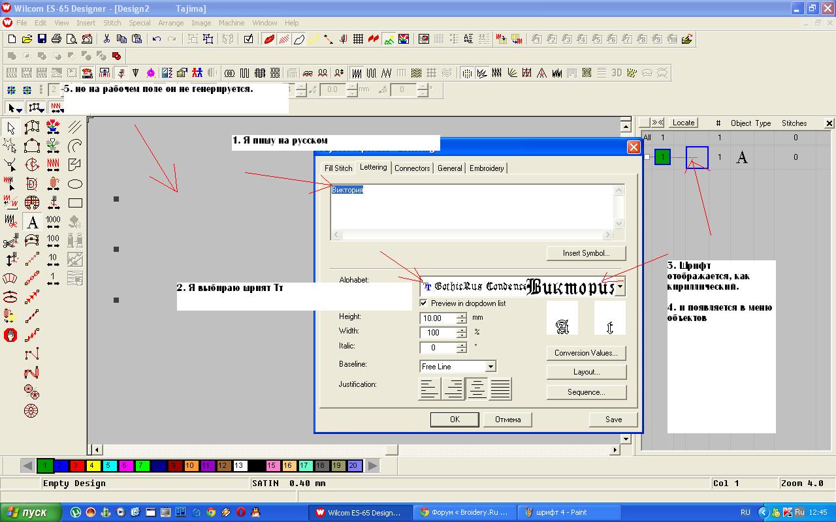The width and height of the screenshot is (836, 522).
Task: Select the rectangle shape tool
Action: pos(75,203)
